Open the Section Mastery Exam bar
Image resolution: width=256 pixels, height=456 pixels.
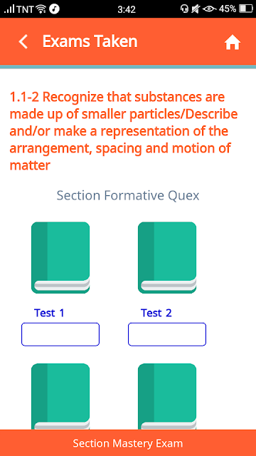pyautogui.click(x=128, y=443)
